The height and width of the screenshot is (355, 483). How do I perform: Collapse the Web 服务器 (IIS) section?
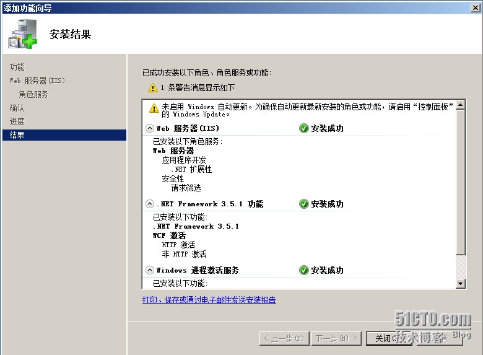(150, 128)
